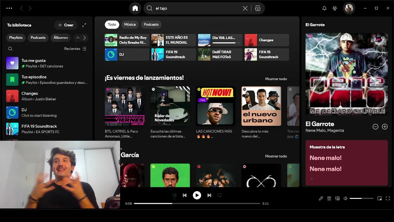Open the play queue icon
The width and height of the screenshot is (394, 222).
point(329,199)
